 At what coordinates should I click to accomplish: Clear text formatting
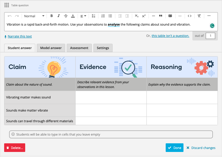click(199, 16)
